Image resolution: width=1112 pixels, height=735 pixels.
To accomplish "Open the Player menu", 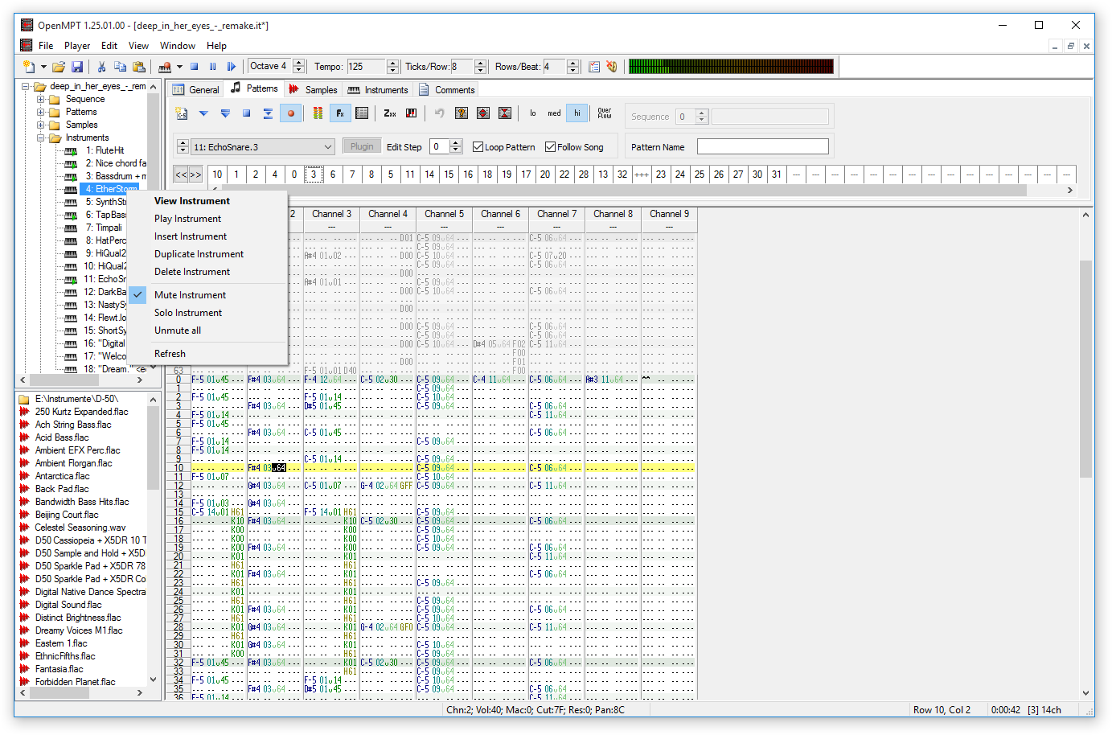I will click(77, 46).
